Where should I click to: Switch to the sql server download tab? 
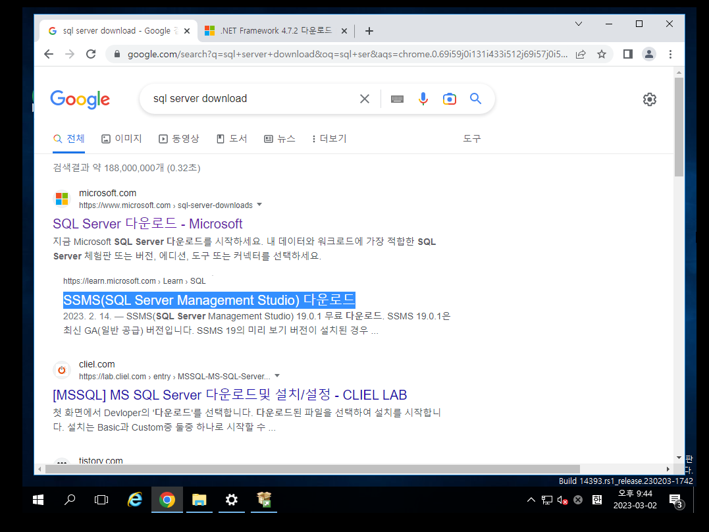(118, 31)
